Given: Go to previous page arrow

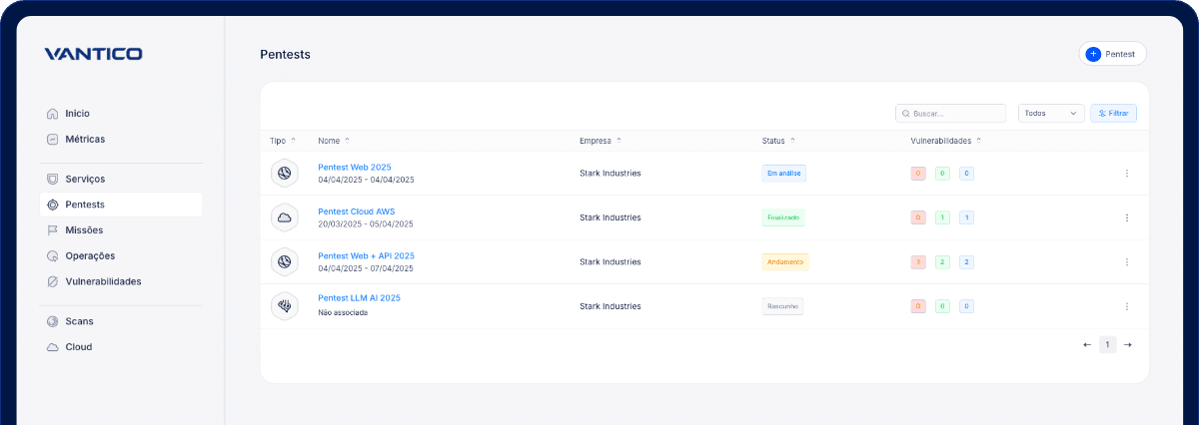Looking at the screenshot, I should [1087, 345].
